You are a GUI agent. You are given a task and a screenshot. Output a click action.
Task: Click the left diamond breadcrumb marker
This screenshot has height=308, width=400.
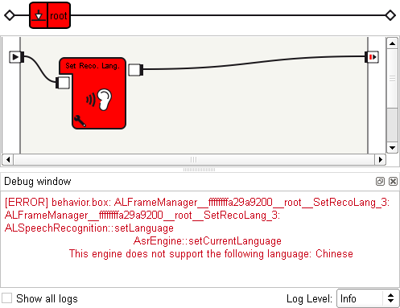pyautogui.click(x=10, y=15)
